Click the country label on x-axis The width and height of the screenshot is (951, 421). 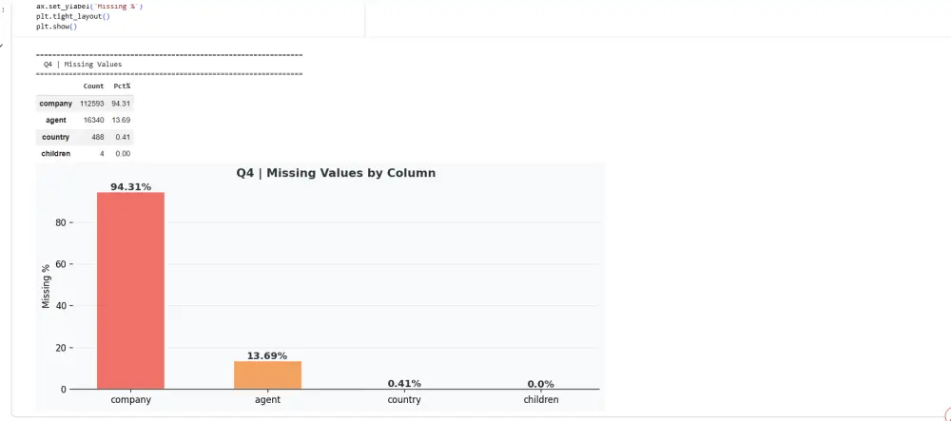[x=404, y=400]
